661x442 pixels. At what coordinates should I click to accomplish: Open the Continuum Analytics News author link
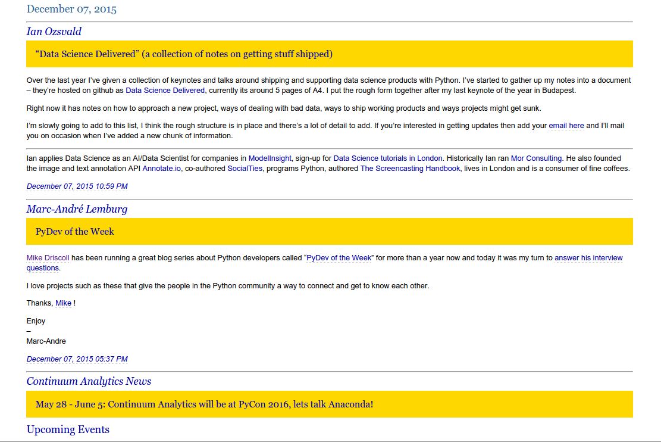point(89,381)
